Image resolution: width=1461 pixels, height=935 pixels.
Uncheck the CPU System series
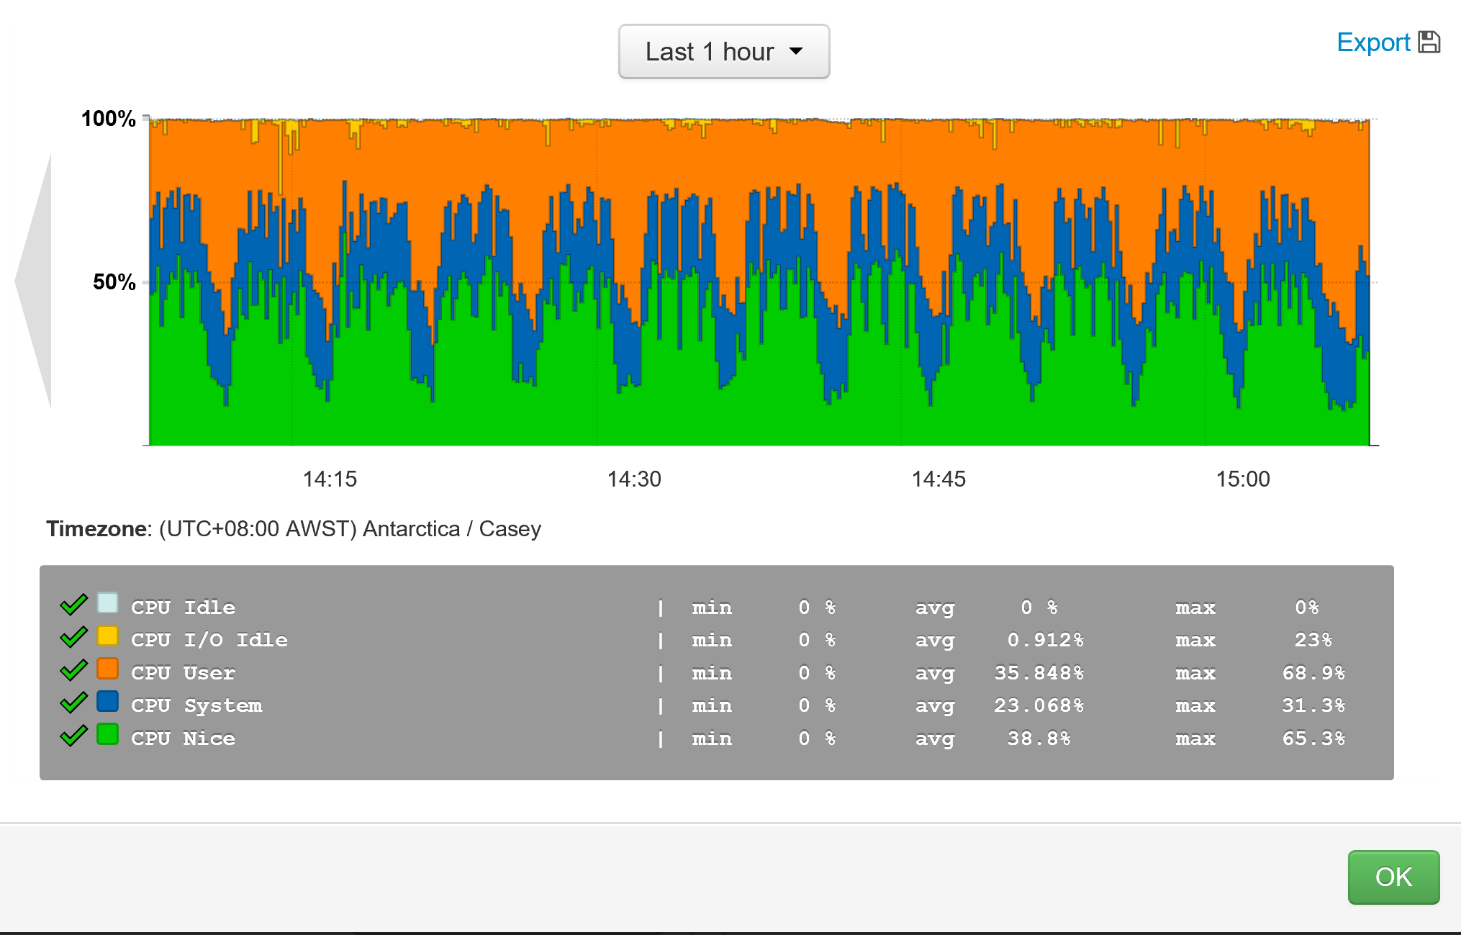point(73,703)
